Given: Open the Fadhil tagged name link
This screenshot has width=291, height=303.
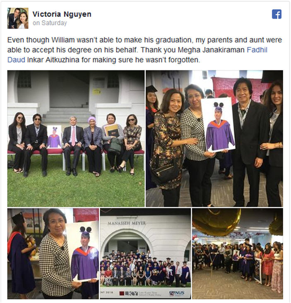Looking at the screenshot, I should (257, 50).
